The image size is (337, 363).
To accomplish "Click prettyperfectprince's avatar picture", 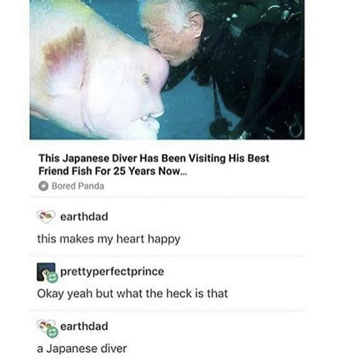I will click(46, 272).
